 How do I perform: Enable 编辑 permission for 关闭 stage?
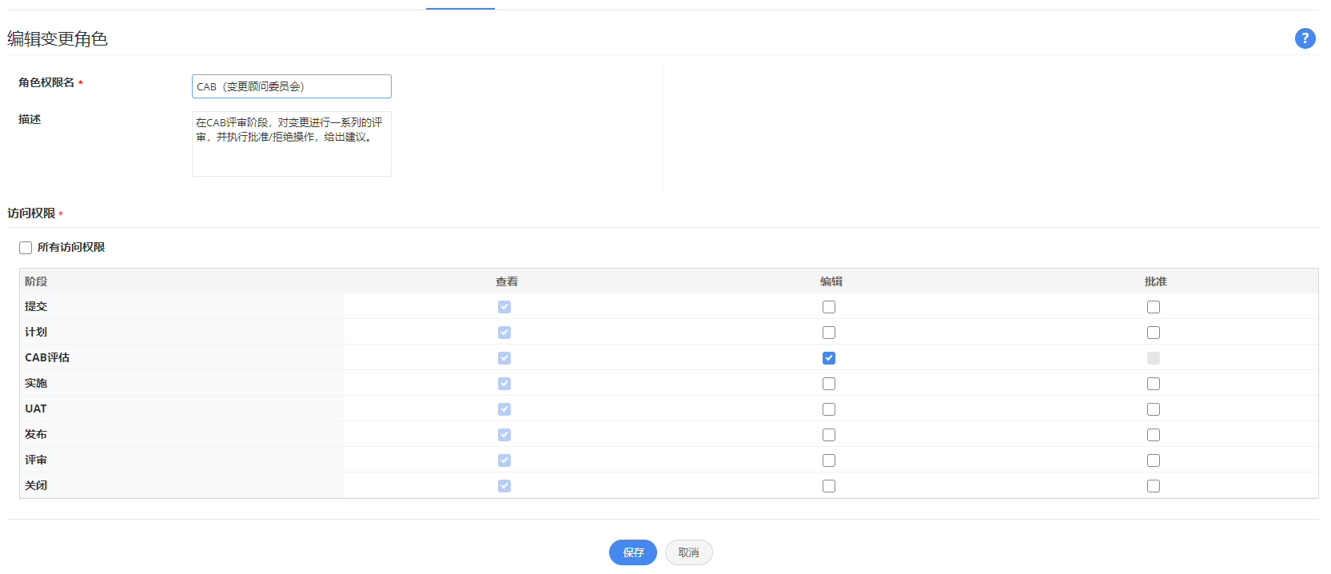click(x=829, y=486)
